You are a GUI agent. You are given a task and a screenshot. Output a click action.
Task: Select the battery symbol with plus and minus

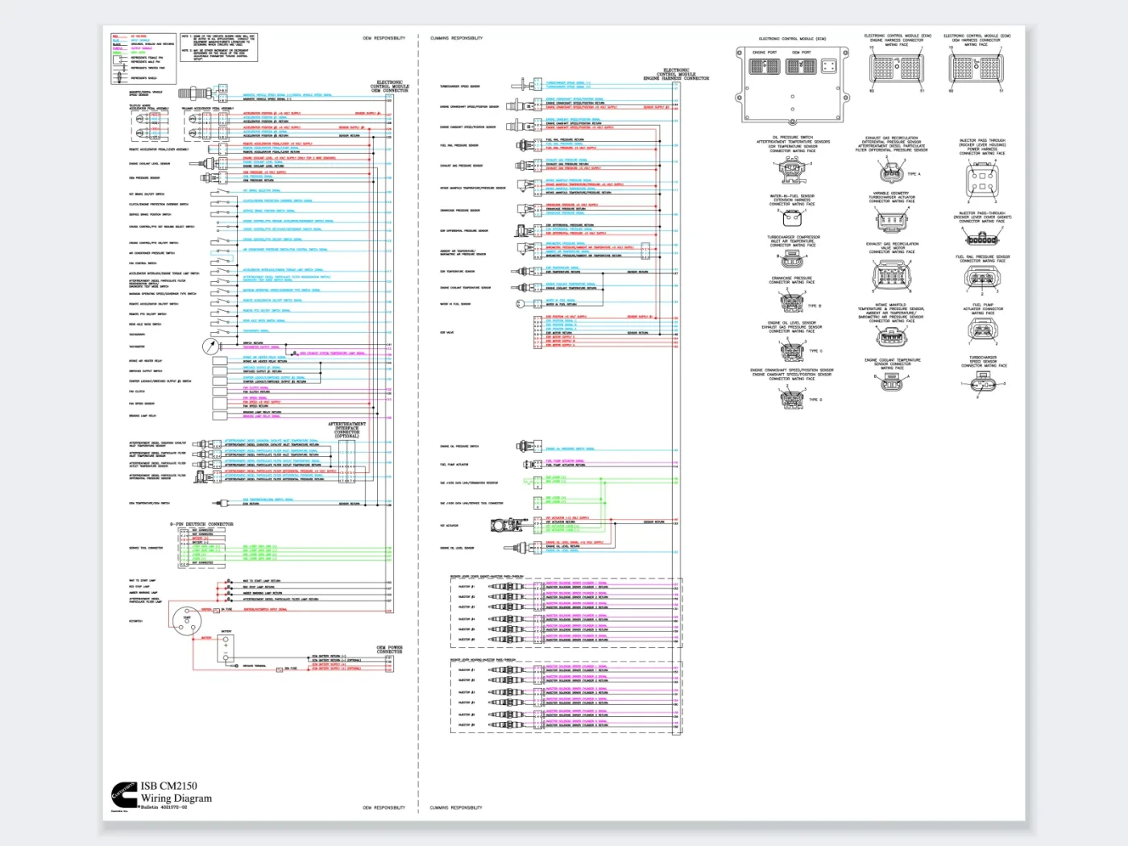[x=226, y=649]
